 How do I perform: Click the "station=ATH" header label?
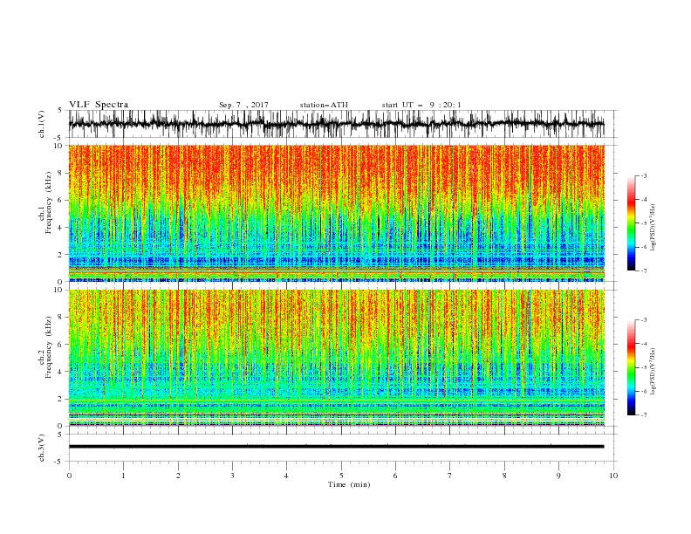pyautogui.click(x=324, y=105)
